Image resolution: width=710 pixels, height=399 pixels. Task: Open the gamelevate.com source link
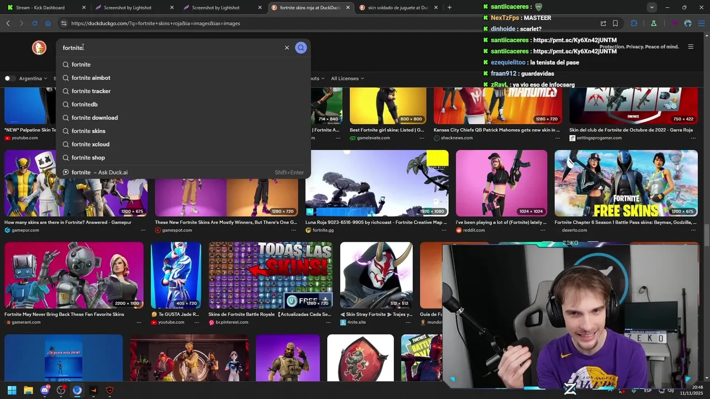click(x=373, y=137)
